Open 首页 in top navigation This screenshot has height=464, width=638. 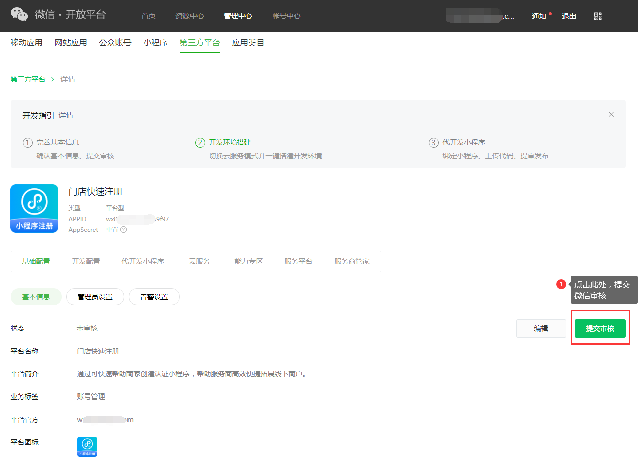(x=148, y=16)
